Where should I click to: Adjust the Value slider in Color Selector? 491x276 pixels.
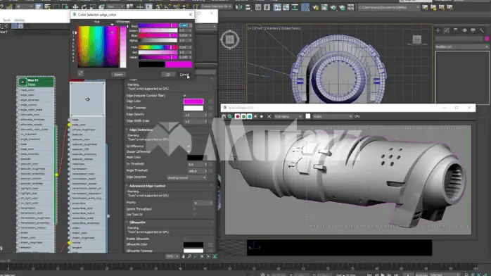(158, 57)
